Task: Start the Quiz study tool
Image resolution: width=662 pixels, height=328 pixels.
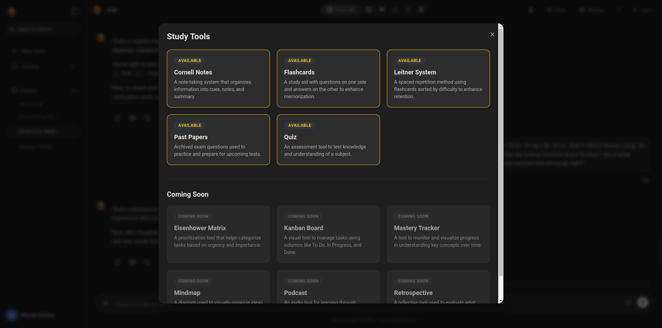Action: click(x=328, y=140)
